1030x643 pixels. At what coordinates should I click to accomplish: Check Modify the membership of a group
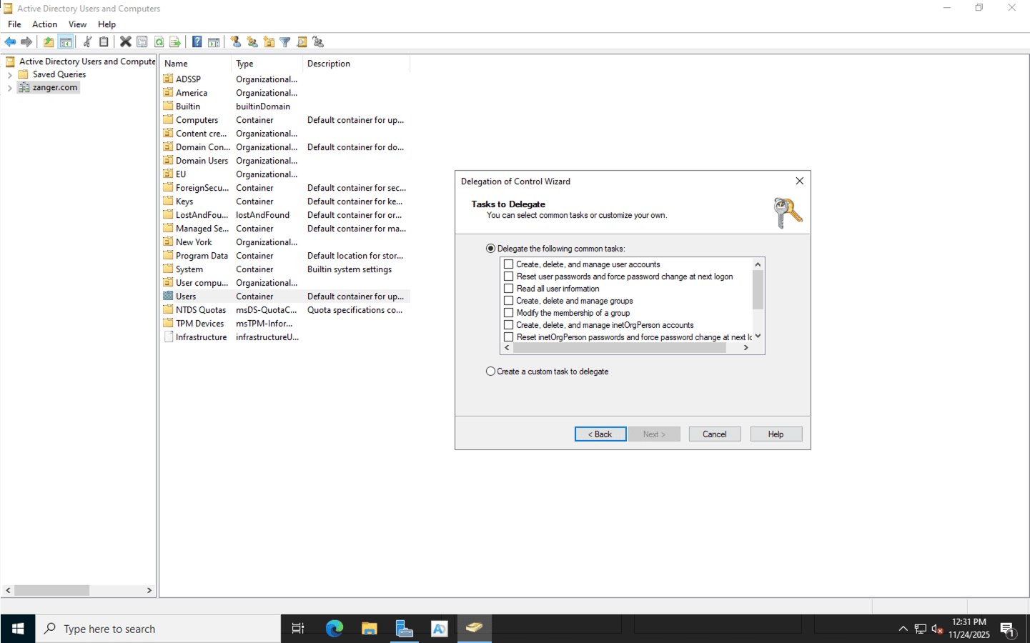(509, 313)
